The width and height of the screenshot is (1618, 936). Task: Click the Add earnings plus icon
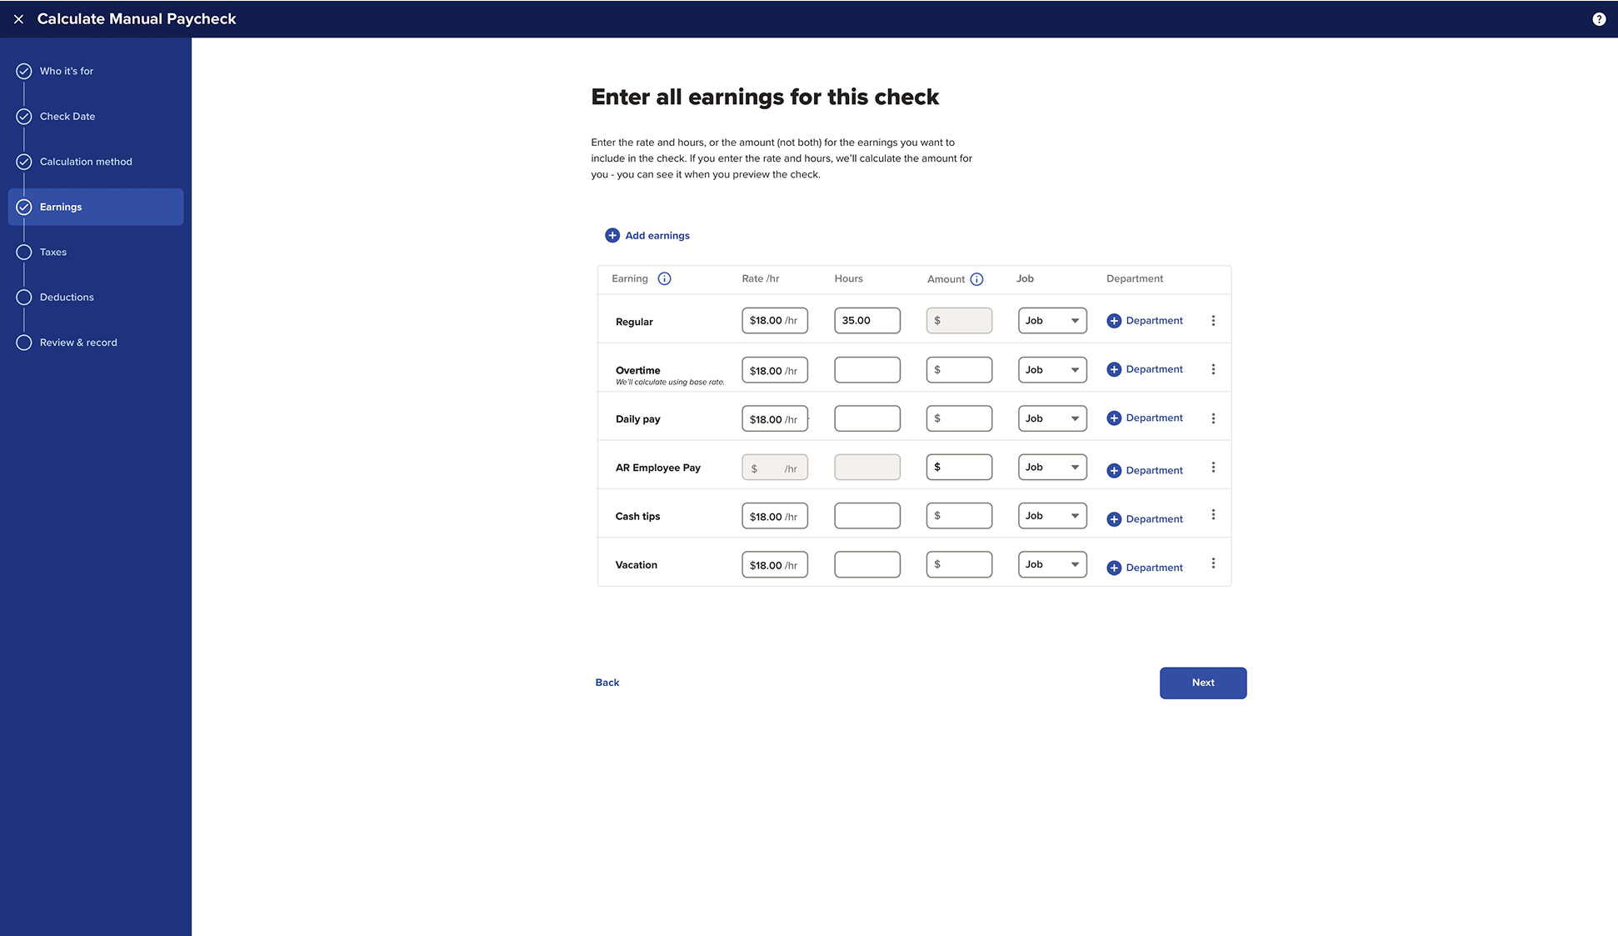pyautogui.click(x=612, y=236)
